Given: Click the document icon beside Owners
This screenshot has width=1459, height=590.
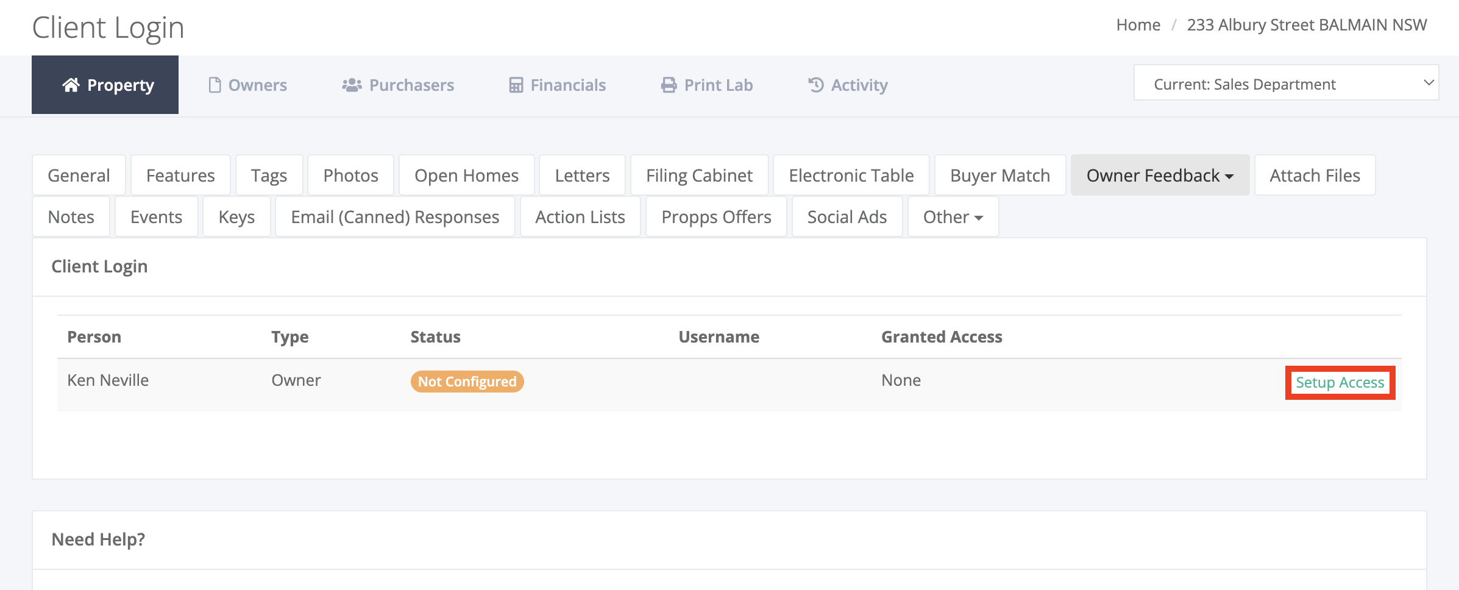Looking at the screenshot, I should click(x=215, y=85).
